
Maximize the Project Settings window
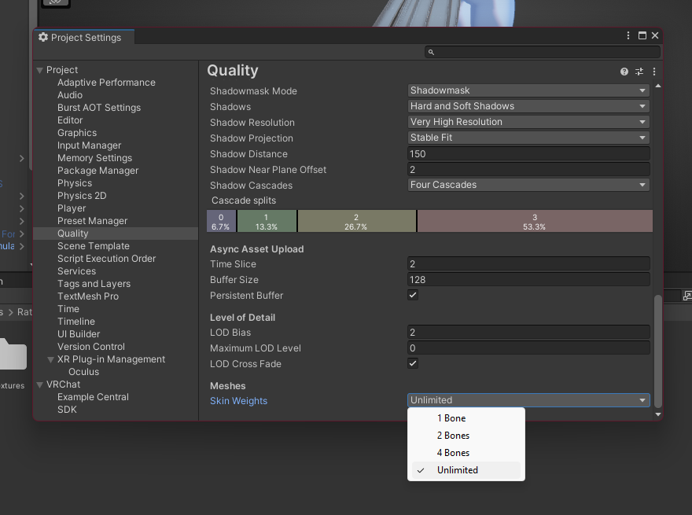click(x=642, y=36)
